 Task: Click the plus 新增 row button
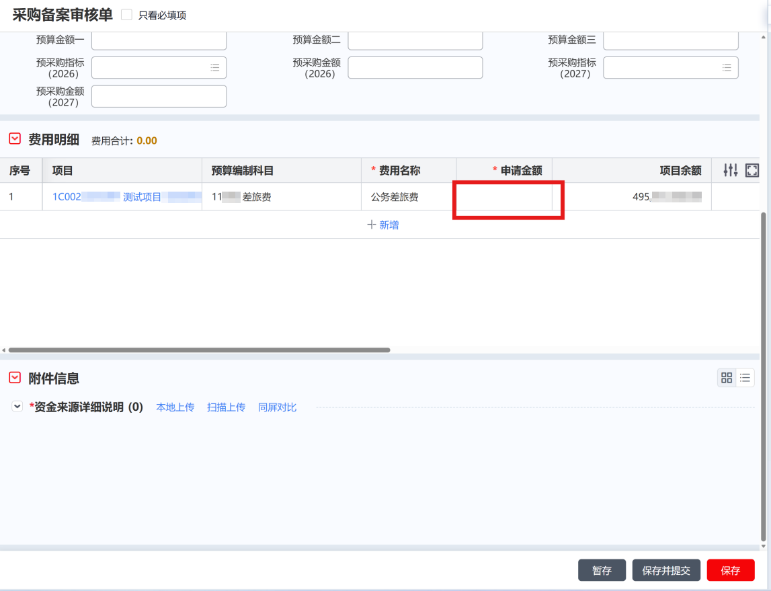coord(383,225)
